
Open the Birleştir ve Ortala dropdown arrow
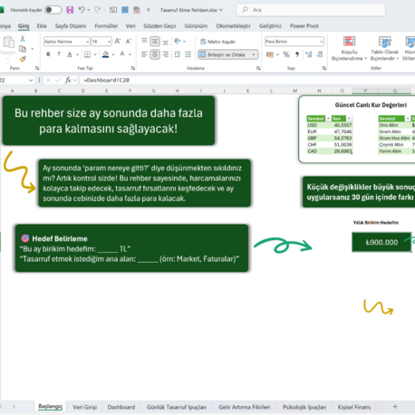tap(254, 54)
